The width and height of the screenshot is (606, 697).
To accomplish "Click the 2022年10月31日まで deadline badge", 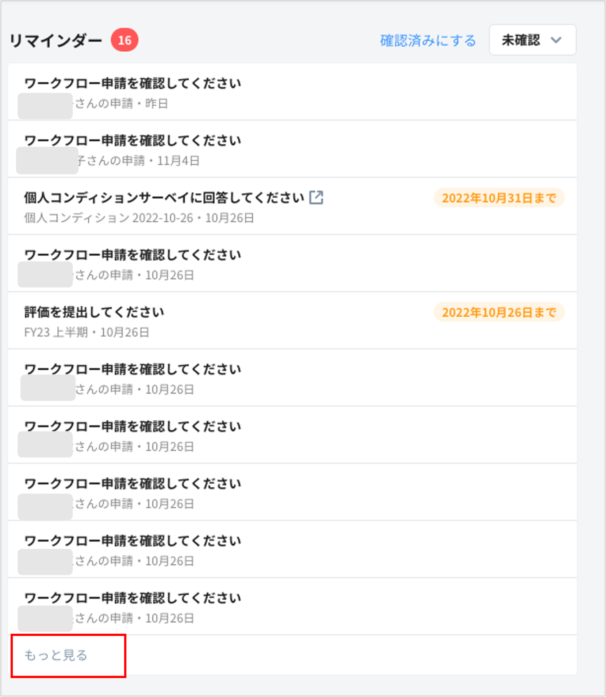I will tap(499, 198).
